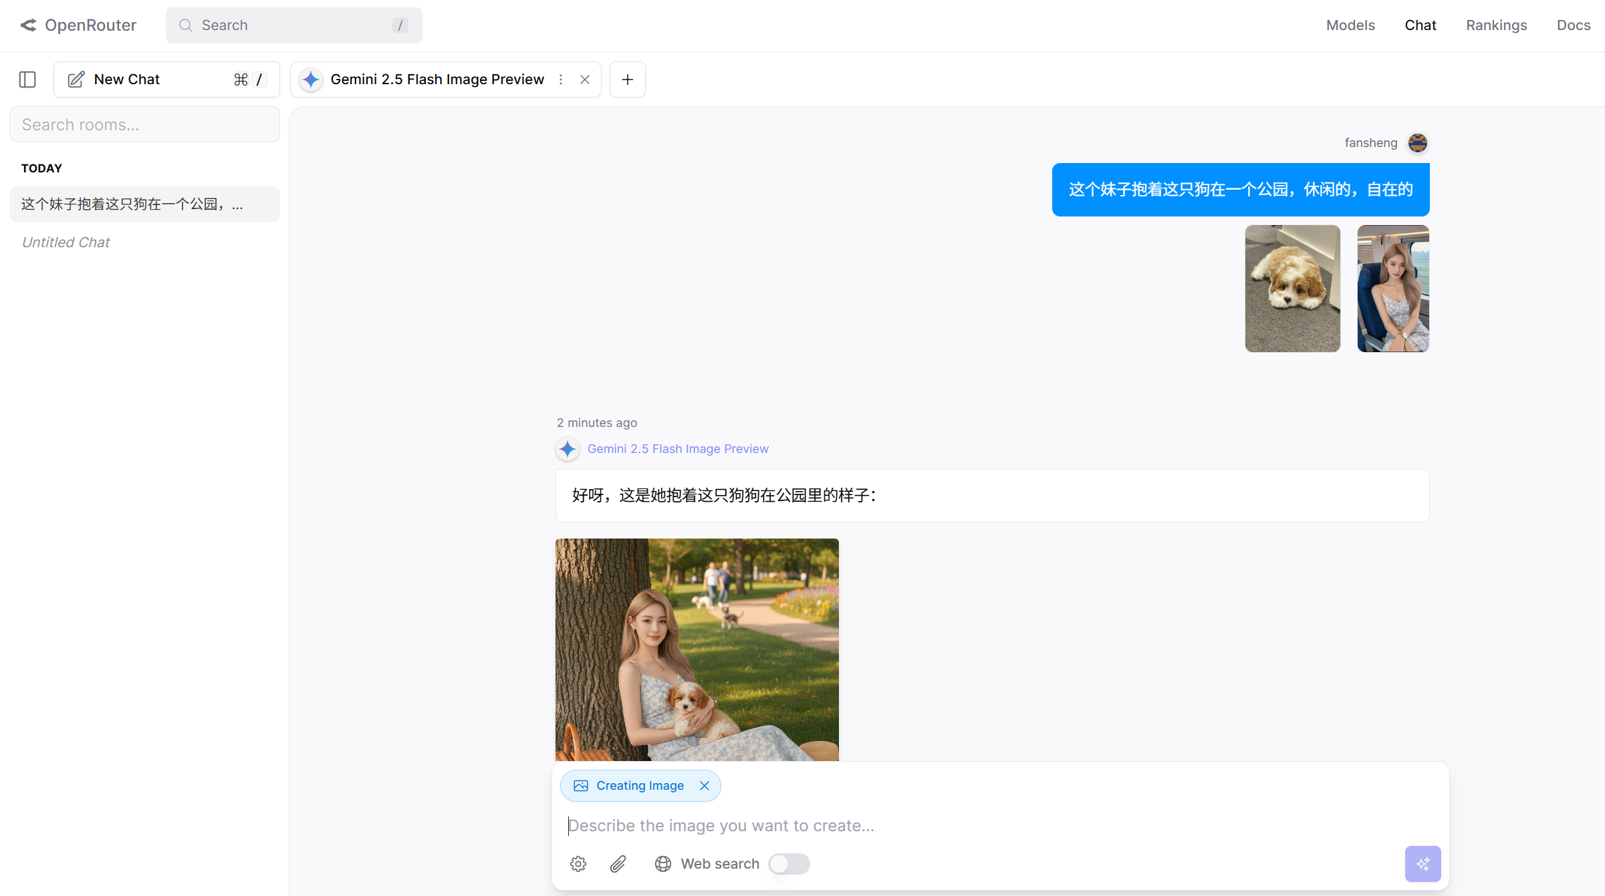This screenshot has height=896, width=1605.
Task: Open the Models page
Action: pyautogui.click(x=1350, y=25)
